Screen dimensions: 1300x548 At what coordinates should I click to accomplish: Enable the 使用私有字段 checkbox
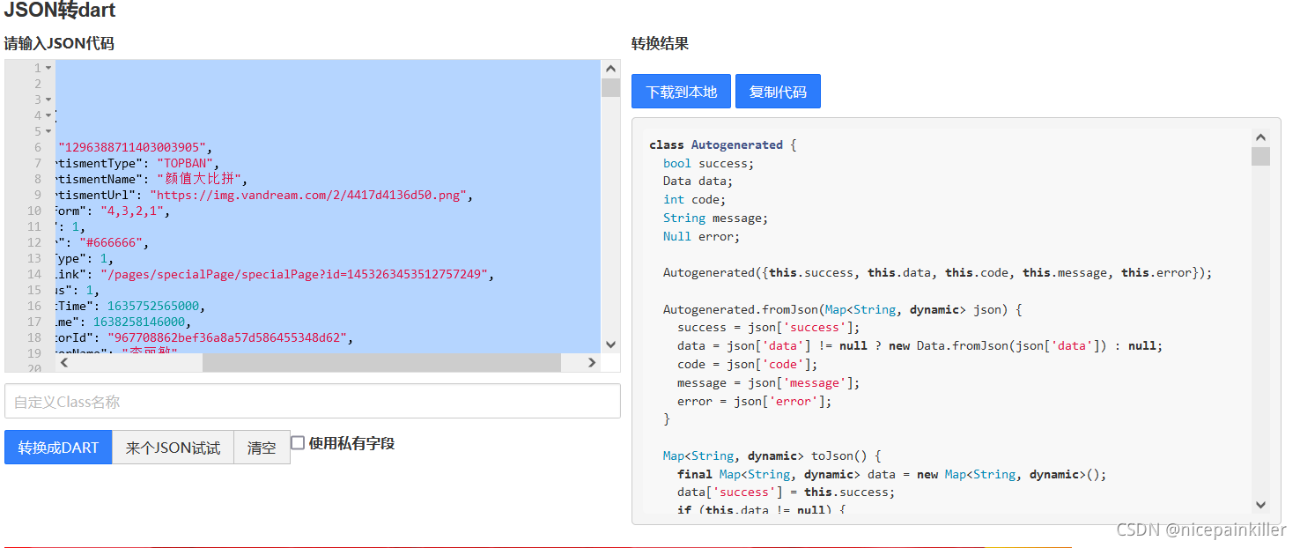click(297, 441)
